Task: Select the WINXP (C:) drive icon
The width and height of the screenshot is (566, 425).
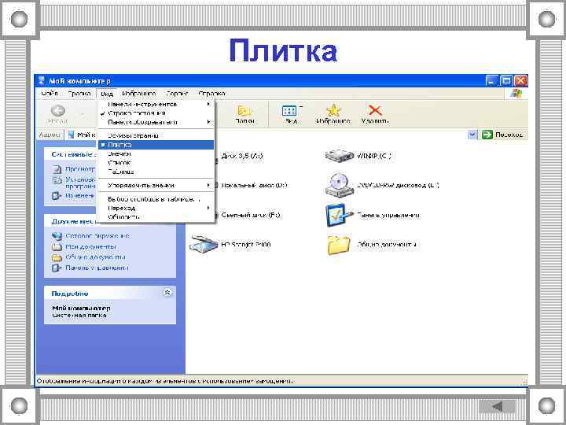Action: (339, 156)
